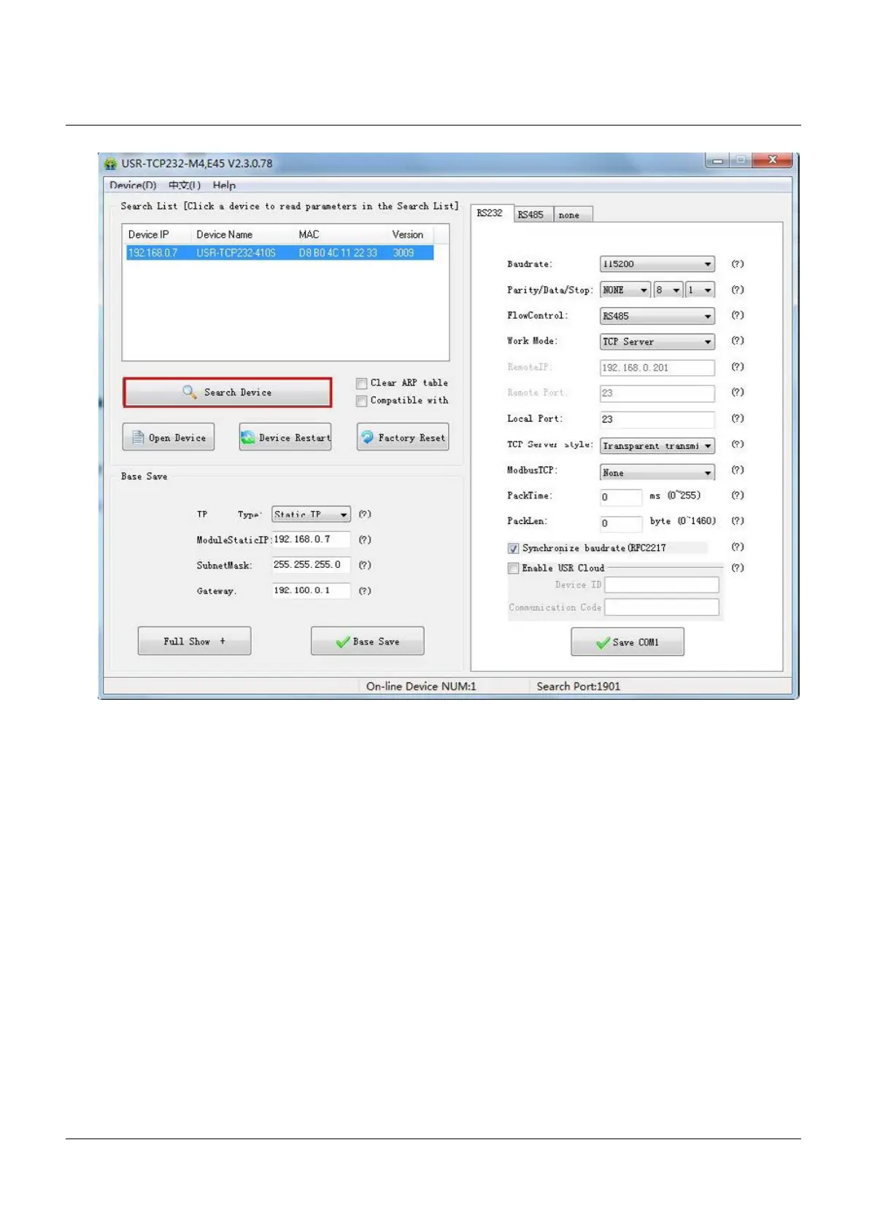Click the globe icon on Factory Reset

[367, 437]
